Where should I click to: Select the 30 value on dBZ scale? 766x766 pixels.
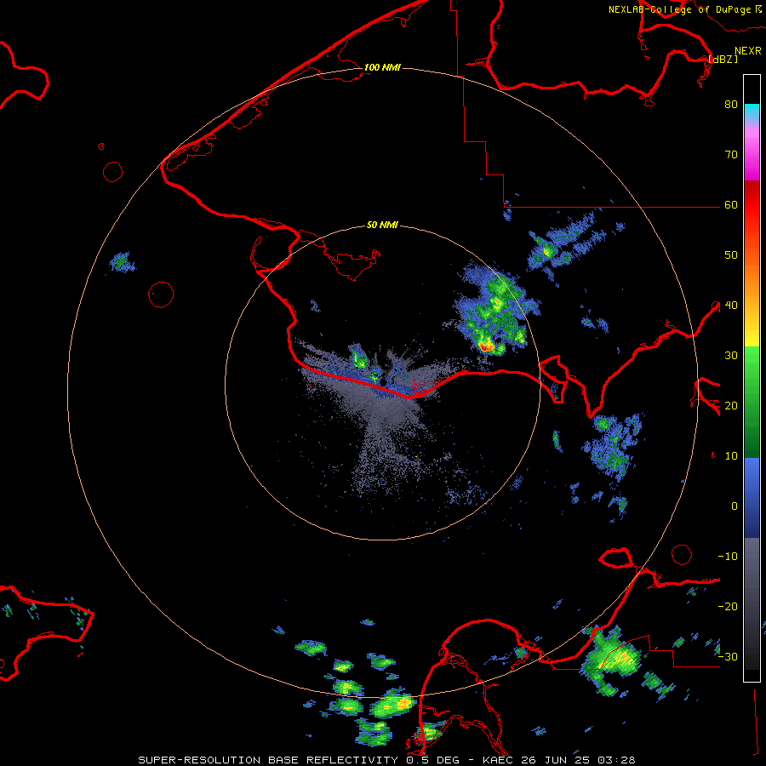point(731,355)
